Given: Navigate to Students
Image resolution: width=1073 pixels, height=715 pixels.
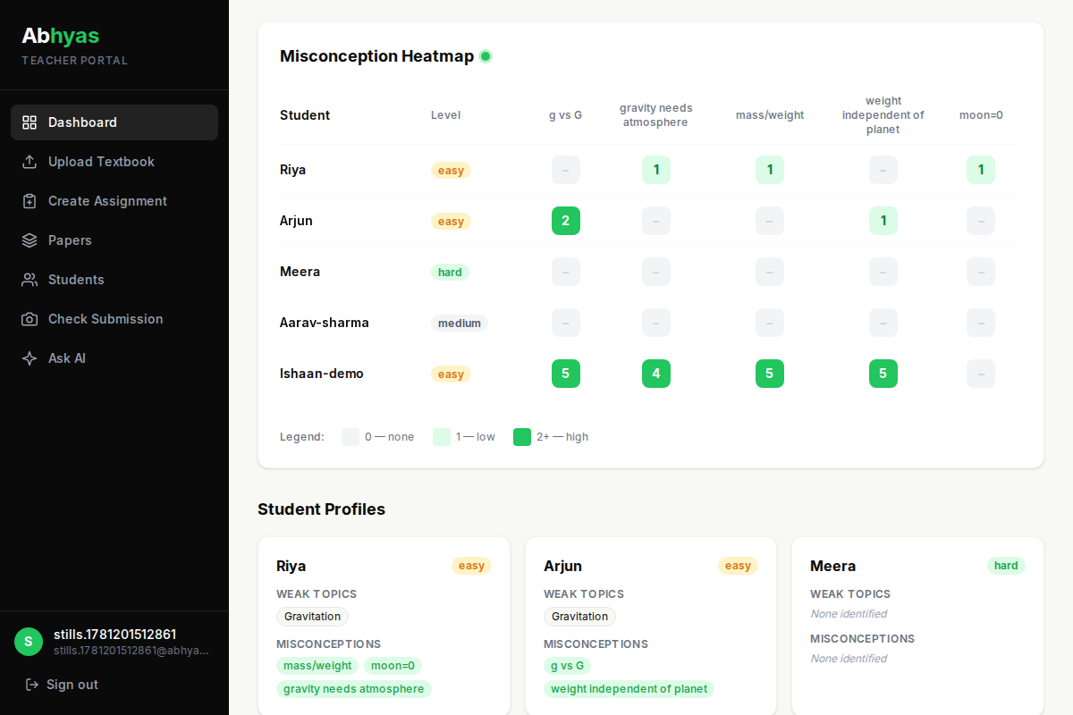Looking at the screenshot, I should (x=114, y=280).
